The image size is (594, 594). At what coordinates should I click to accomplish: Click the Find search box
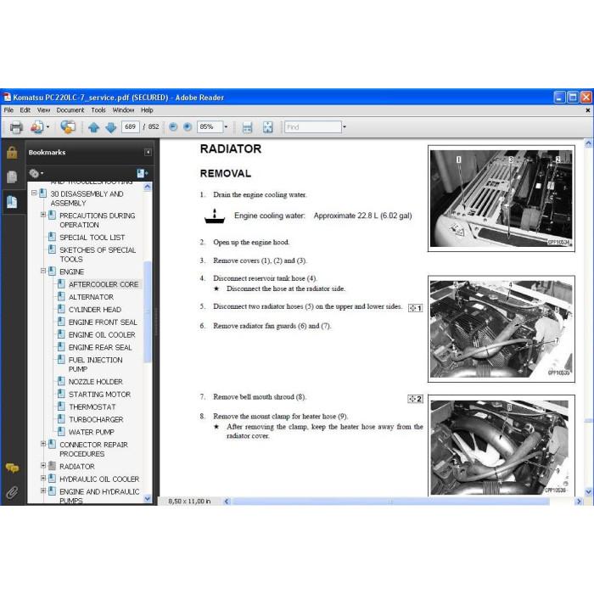click(313, 127)
